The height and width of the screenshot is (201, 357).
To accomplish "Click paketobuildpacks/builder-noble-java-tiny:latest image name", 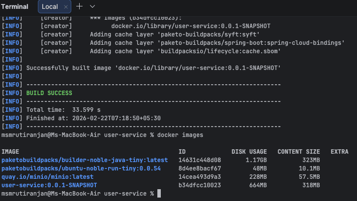I will coord(85,160).
